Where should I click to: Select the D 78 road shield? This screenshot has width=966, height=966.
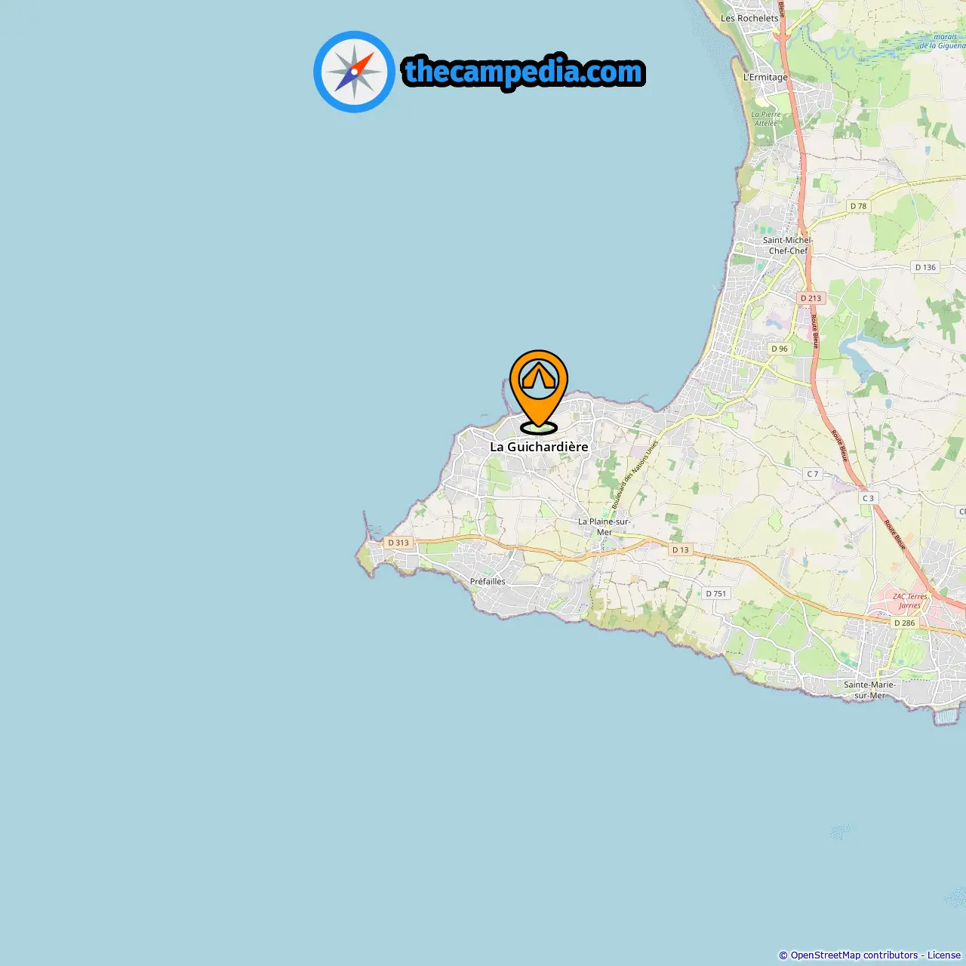click(859, 206)
